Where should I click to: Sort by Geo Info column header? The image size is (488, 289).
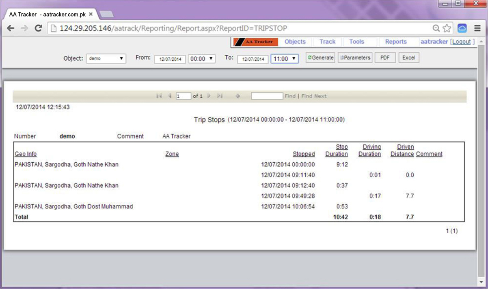coord(26,154)
